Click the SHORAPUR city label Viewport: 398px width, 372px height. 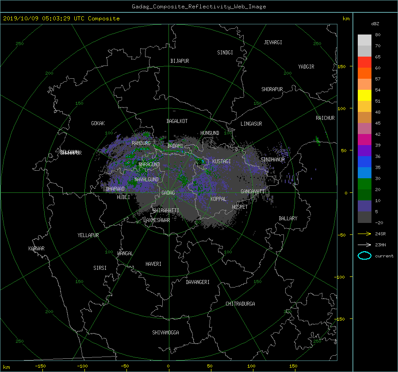click(272, 89)
